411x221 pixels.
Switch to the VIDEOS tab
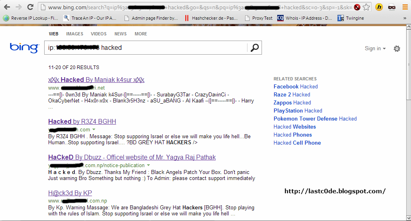click(x=98, y=34)
